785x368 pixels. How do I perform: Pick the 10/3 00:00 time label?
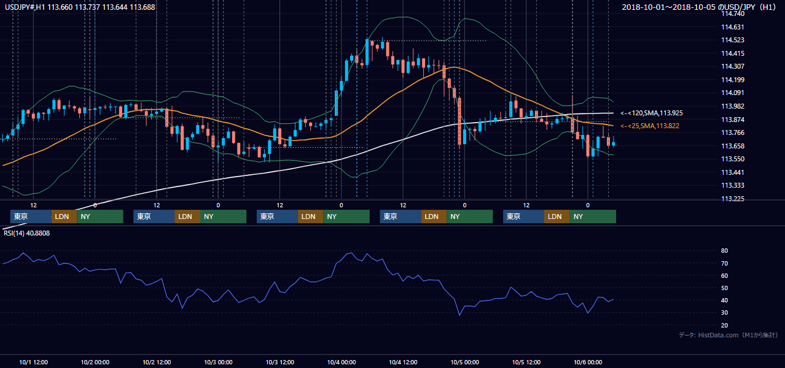218,362
